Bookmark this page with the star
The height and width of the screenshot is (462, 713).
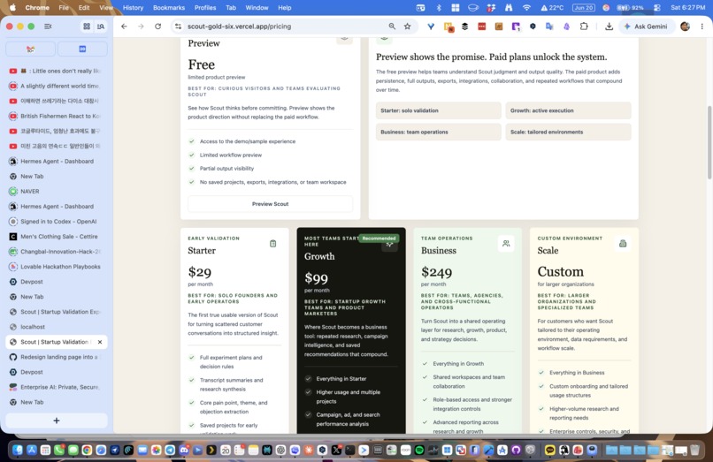click(x=408, y=27)
